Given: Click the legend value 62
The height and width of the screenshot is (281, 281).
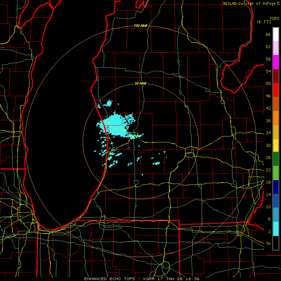Looking at the screenshot, I should (x=268, y=47).
